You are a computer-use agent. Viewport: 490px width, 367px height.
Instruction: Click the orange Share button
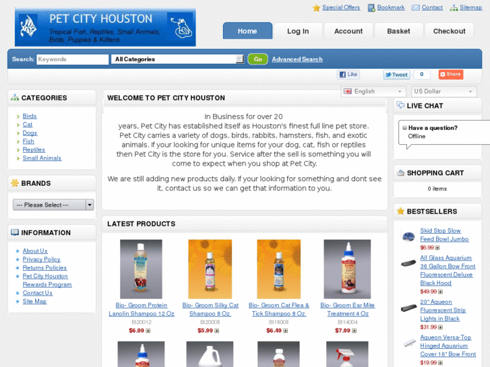[x=451, y=74]
